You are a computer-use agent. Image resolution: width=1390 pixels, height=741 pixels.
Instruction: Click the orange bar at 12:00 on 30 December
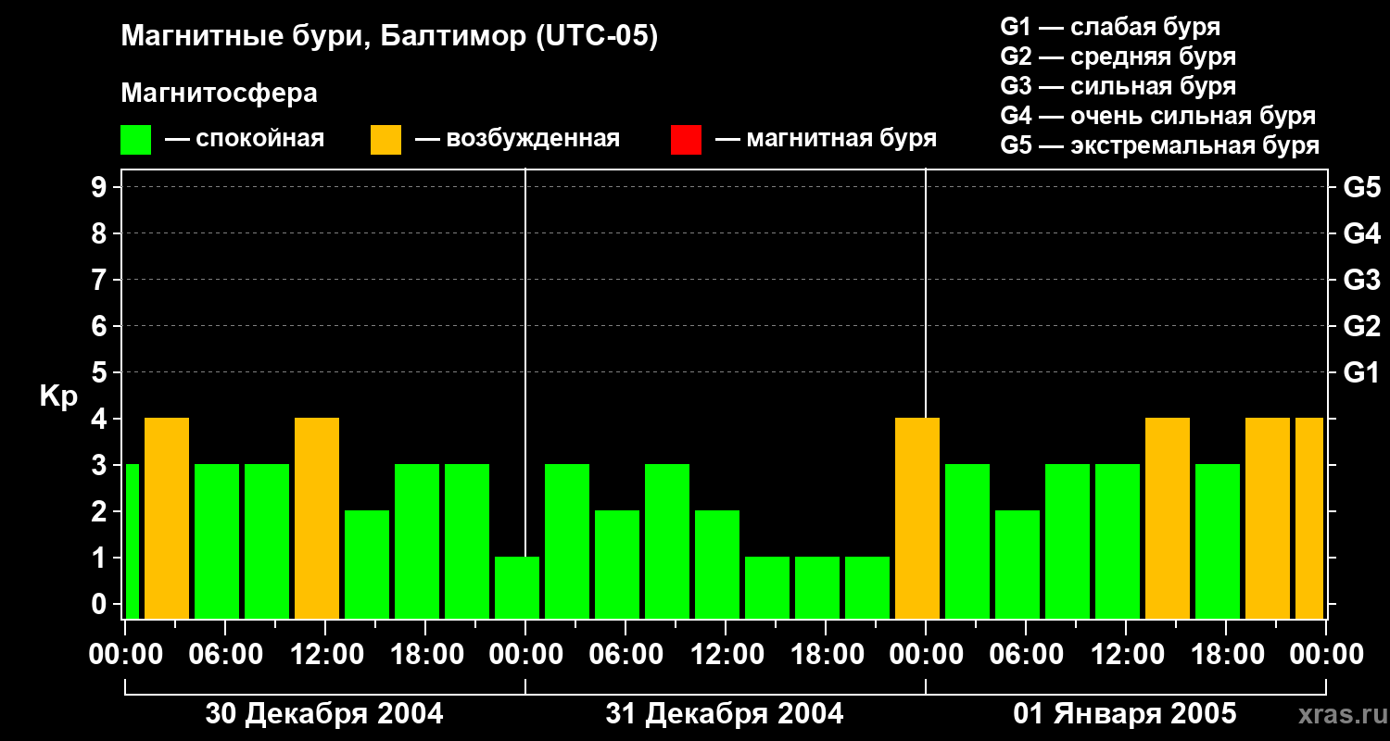pyautogui.click(x=317, y=518)
